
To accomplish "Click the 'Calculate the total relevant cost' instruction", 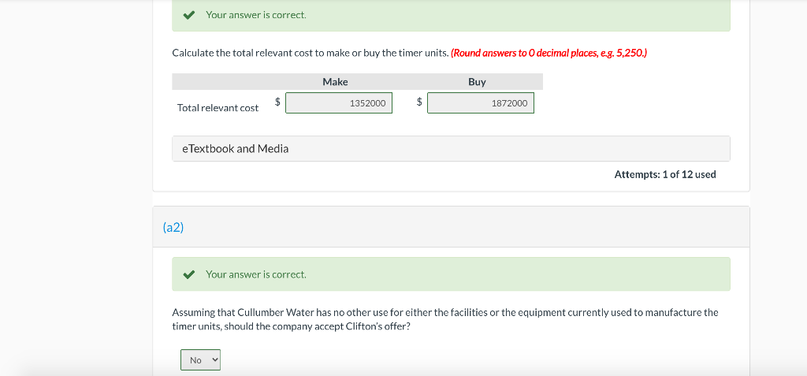I will [310, 53].
